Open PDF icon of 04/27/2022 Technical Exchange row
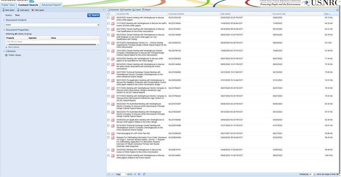 [113, 73]
